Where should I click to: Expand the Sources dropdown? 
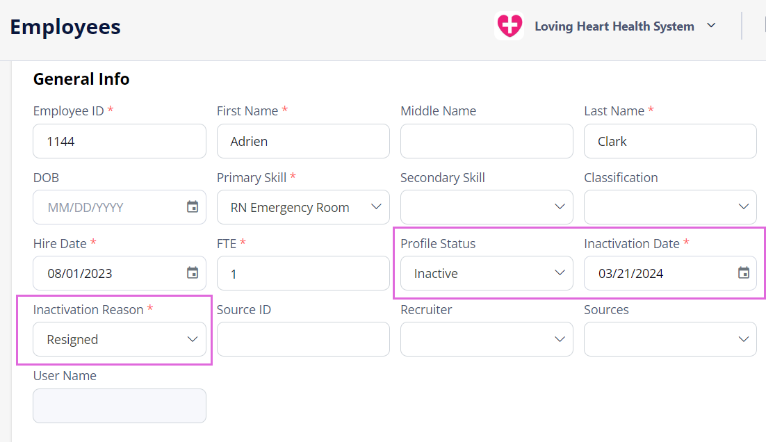click(670, 339)
